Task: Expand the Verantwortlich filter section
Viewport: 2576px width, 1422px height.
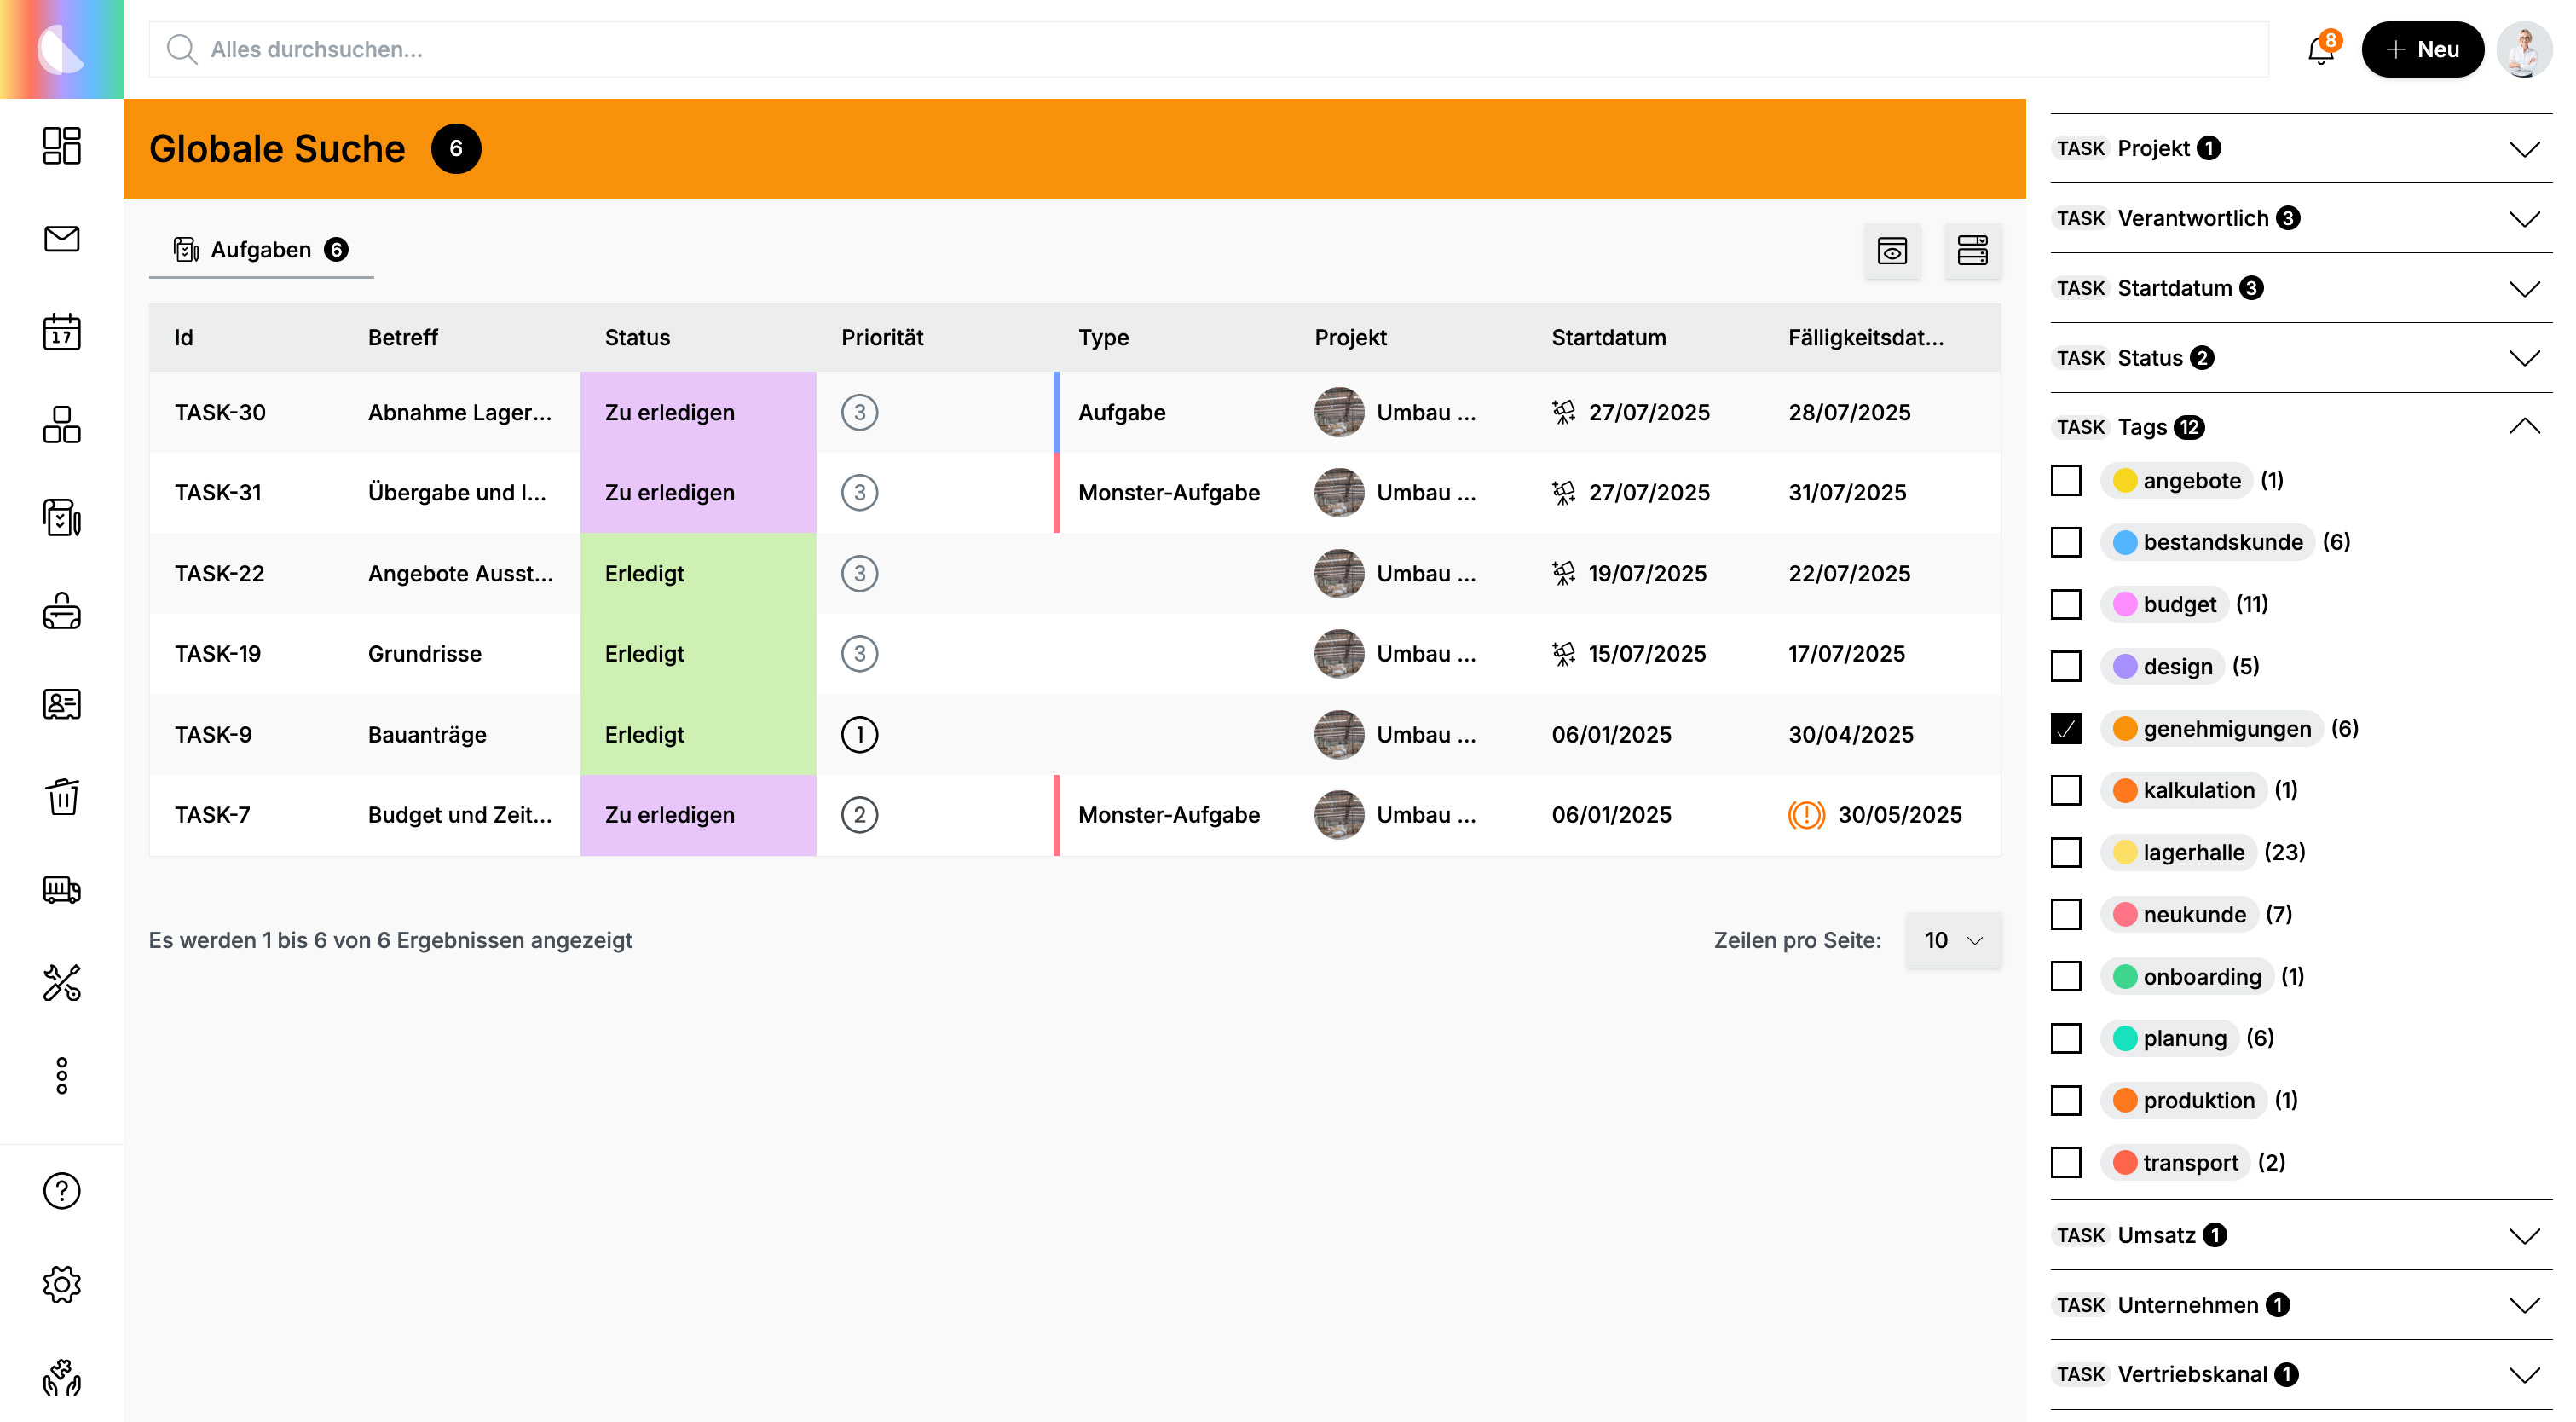Action: pyautogui.click(x=2301, y=219)
